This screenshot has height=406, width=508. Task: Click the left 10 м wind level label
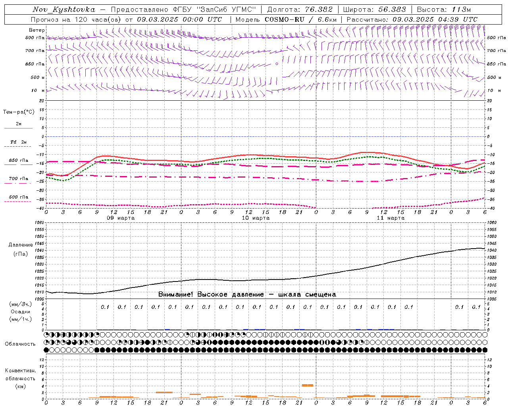click(38, 90)
